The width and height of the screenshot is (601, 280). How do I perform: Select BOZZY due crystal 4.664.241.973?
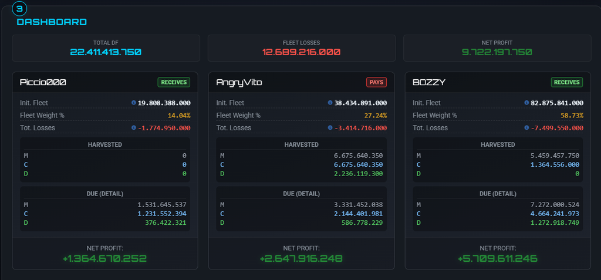point(554,214)
